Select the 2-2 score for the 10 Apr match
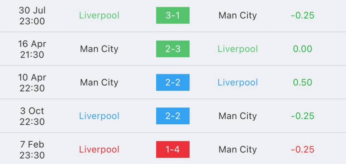The width and height of the screenshot is (346, 164). click(x=173, y=82)
